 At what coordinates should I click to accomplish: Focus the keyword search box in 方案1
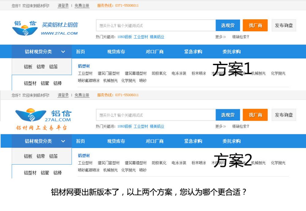[156, 25]
